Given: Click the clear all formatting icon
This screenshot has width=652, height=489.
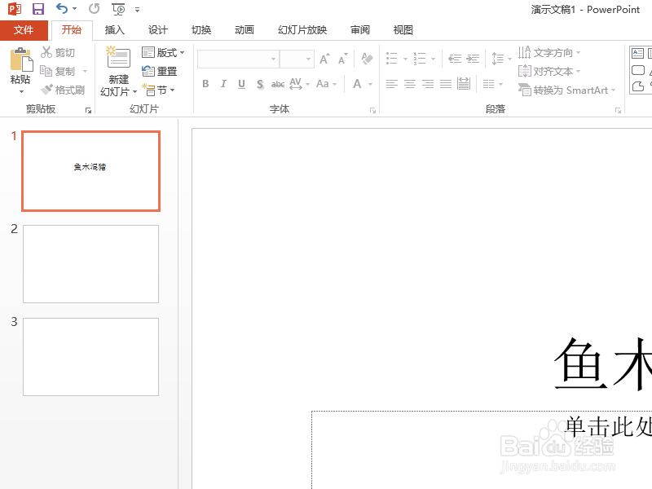Looking at the screenshot, I should click(367, 59).
